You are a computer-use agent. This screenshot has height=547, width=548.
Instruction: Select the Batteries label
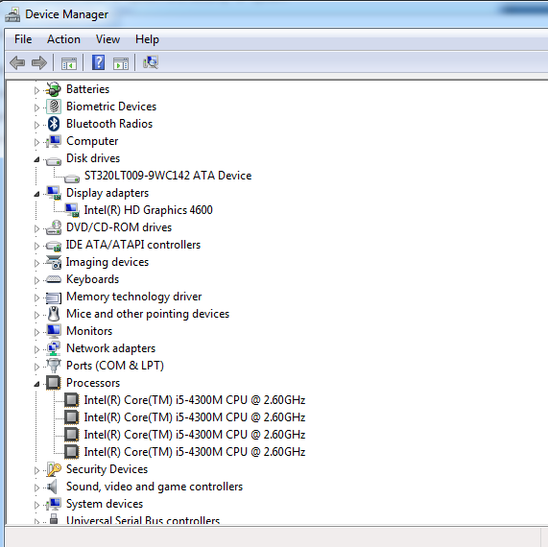click(87, 89)
